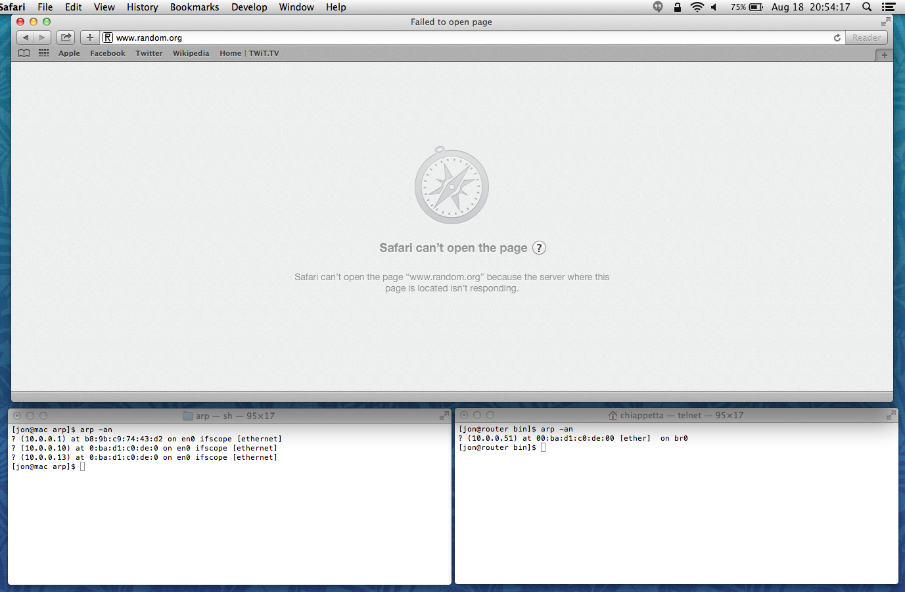Viewport: 905px width, 592px height.
Task: Close the arp terminal window
Action: point(17,416)
